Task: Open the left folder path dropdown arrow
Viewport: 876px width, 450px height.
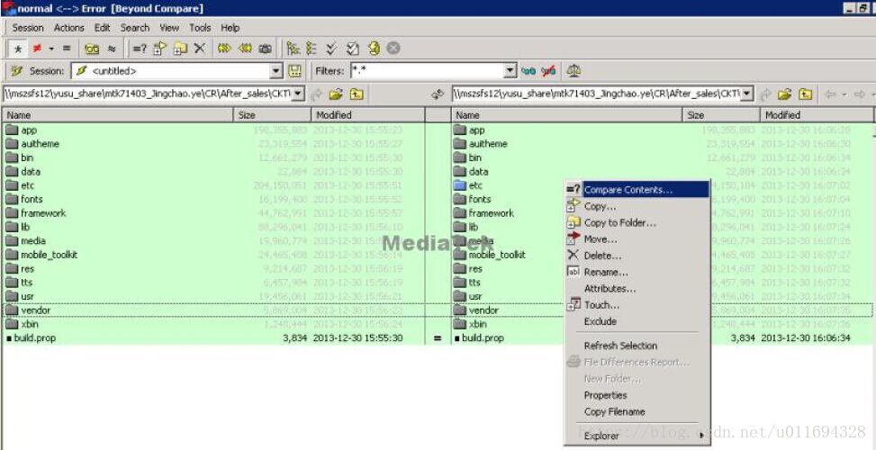Action: [x=298, y=94]
